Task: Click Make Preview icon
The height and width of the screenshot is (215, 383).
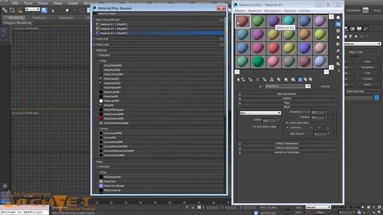Action: 338,51
